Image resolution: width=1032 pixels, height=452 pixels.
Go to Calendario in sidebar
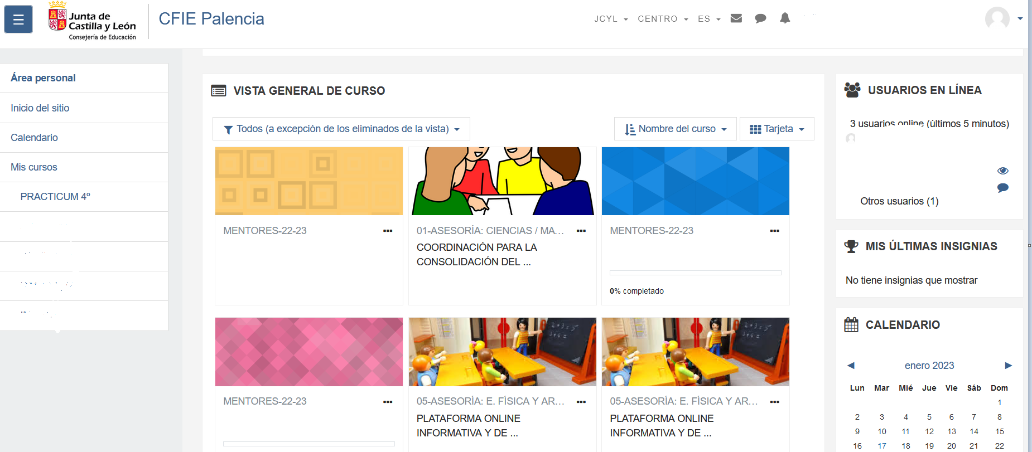point(34,138)
